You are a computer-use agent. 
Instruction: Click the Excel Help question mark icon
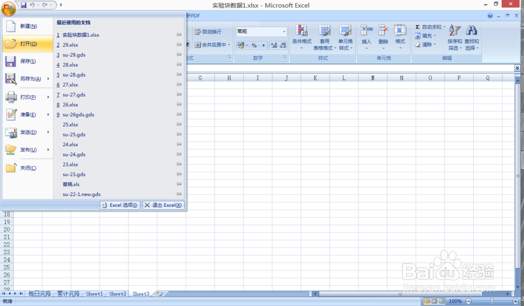coord(490,16)
